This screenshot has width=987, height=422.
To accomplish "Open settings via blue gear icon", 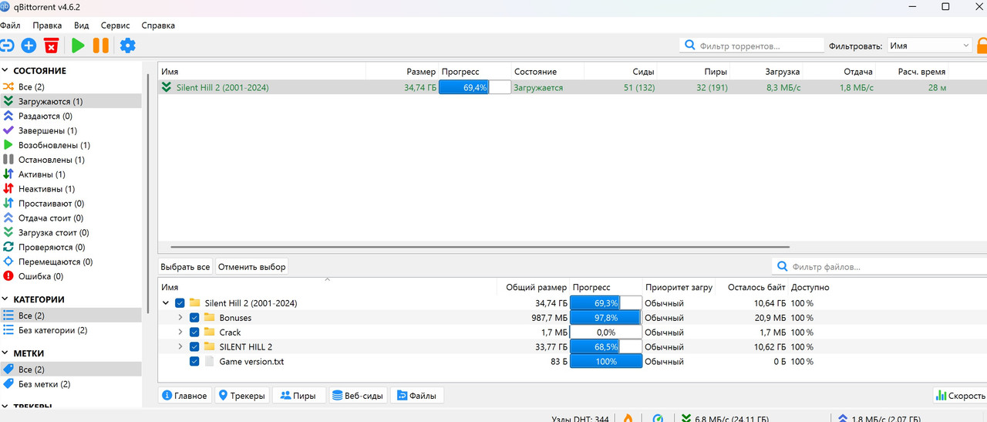I will pyautogui.click(x=127, y=46).
